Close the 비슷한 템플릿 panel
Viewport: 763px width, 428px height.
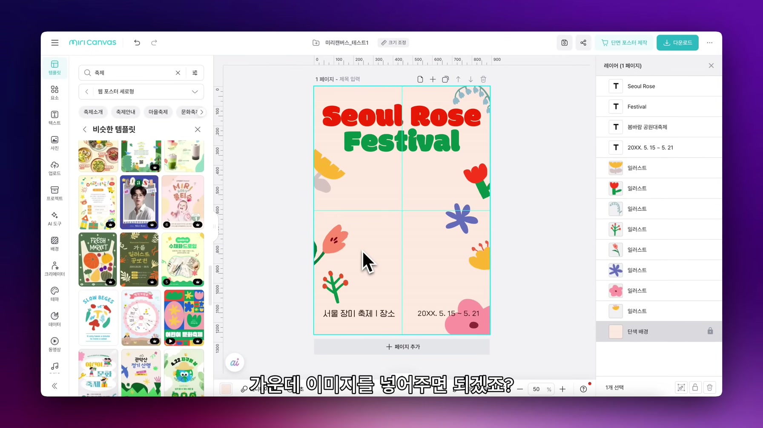(198, 129)
